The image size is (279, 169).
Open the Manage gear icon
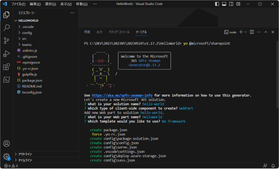(x=6, y=156)
